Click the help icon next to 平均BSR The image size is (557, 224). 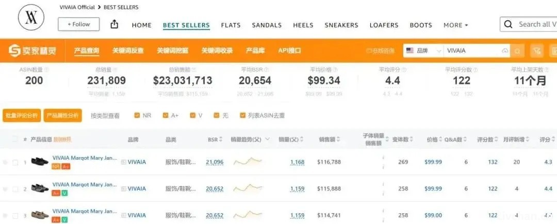(267, 70)
